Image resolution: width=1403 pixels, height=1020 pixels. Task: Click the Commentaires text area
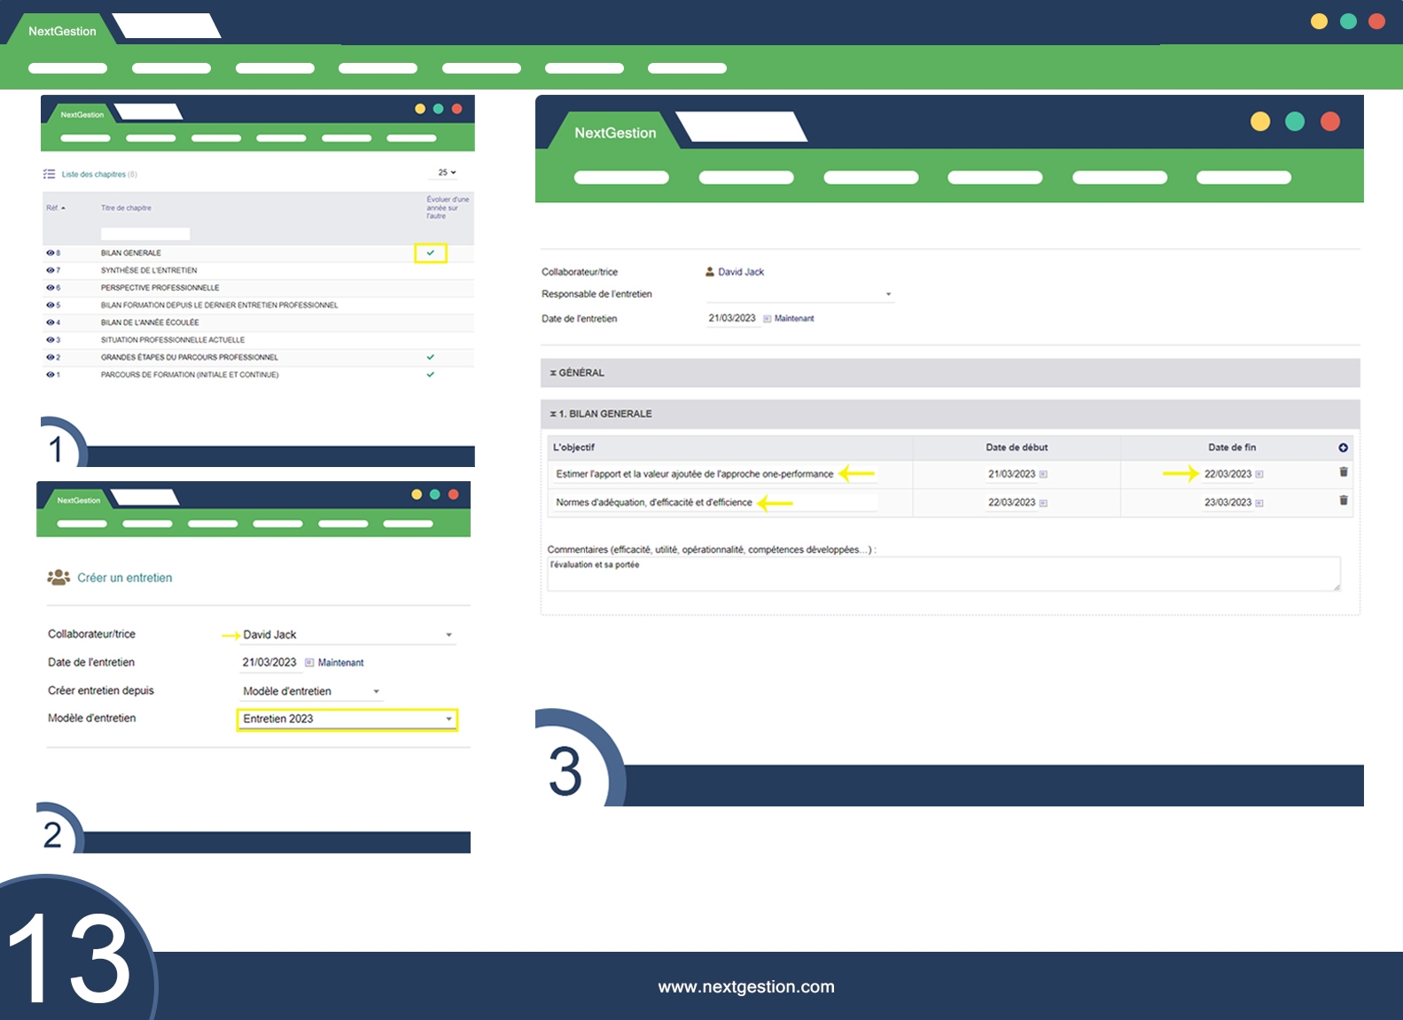pyautogui.click(x=943, y=573)
